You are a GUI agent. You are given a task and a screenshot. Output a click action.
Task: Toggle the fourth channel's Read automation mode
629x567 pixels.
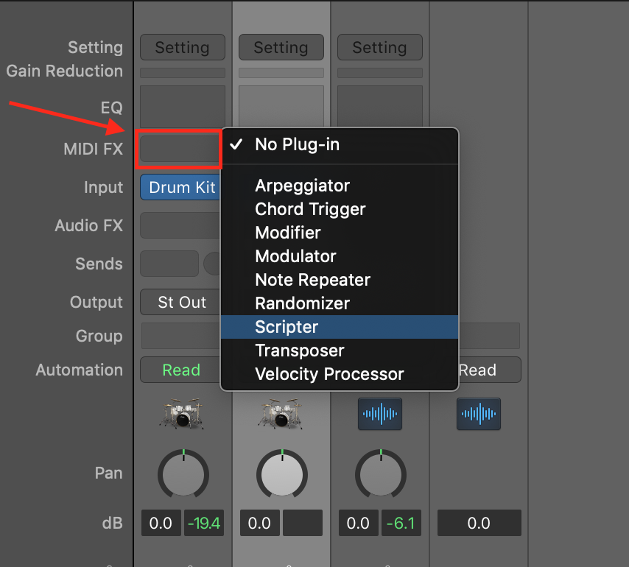489,370
